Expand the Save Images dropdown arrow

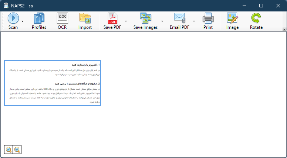162,21
